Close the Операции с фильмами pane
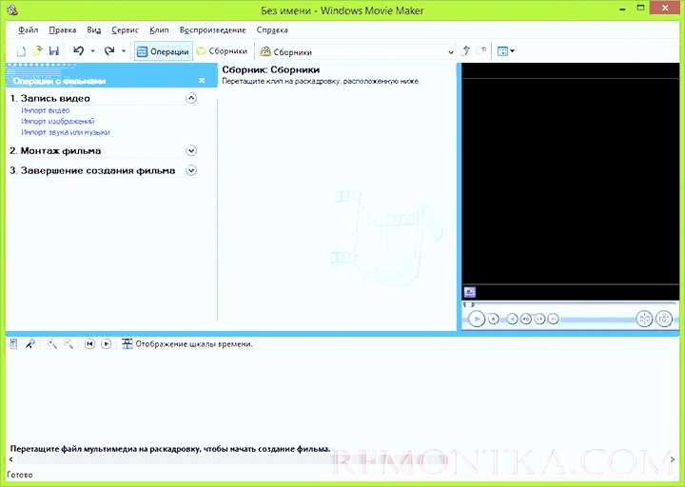Image resolution: width=685 pixels, height=487 pixels. (x=202, y=80)
